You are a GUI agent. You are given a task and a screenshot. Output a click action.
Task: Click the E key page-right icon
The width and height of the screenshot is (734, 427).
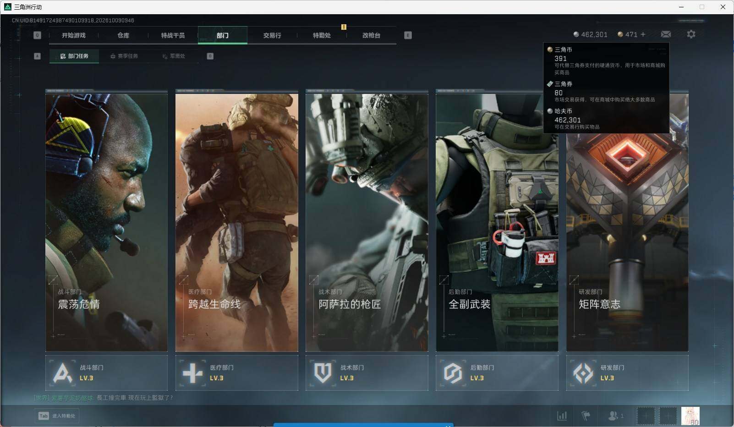tap(408, 35)
